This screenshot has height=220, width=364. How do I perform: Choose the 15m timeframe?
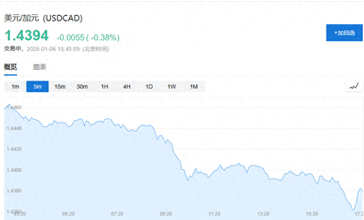[60, 87]
